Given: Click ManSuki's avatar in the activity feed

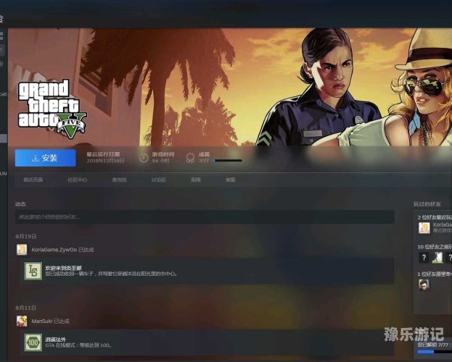Looking at the screenshot, I should point(22,321).
